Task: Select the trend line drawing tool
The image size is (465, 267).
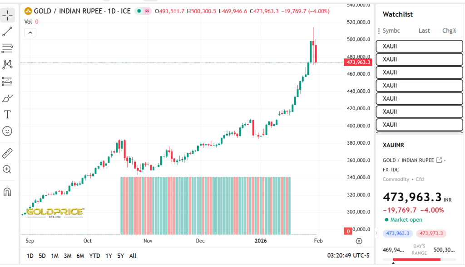Action: click(7, 32)
